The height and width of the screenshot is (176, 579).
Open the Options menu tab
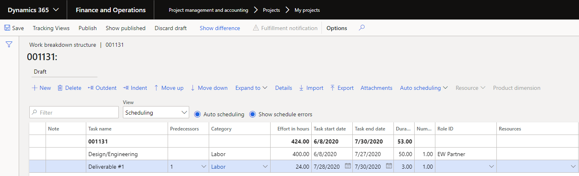click(x=336, y=28)
